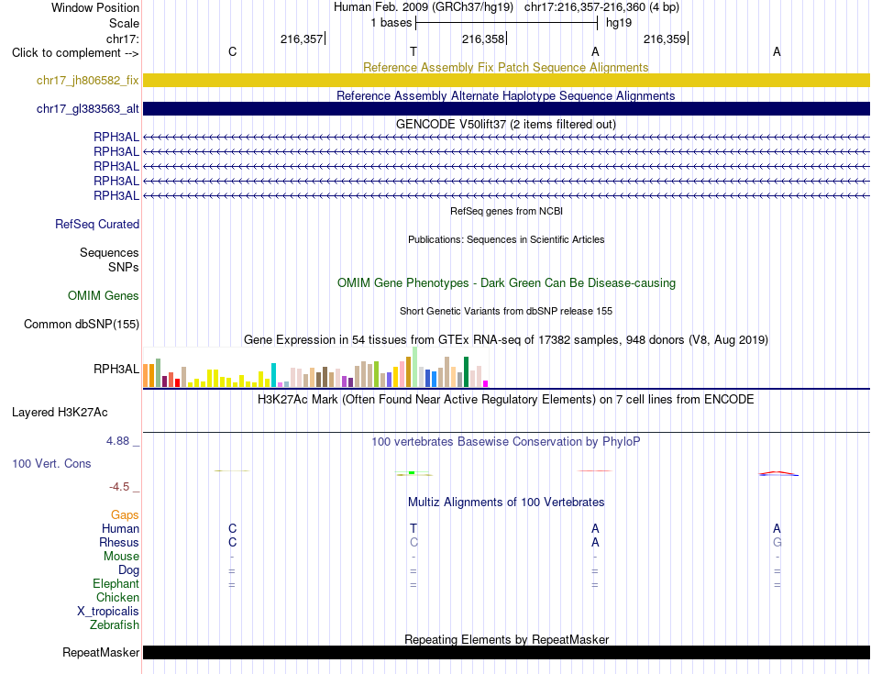Click the Mouse species label
871x674 pixels.
121,557
